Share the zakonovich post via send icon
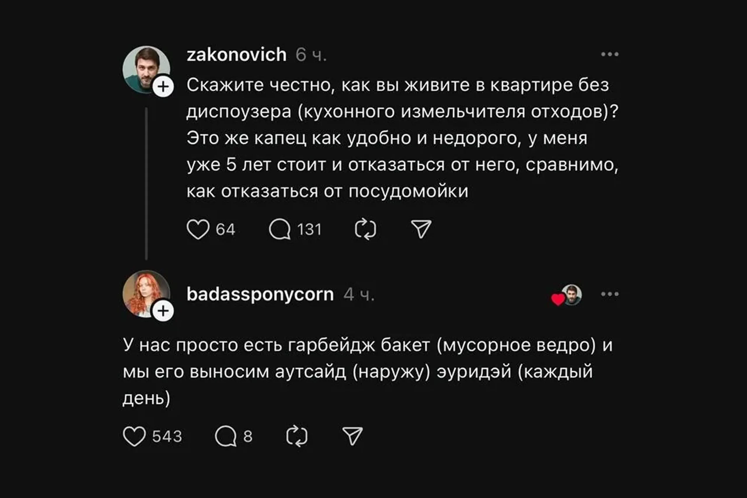 421,229
